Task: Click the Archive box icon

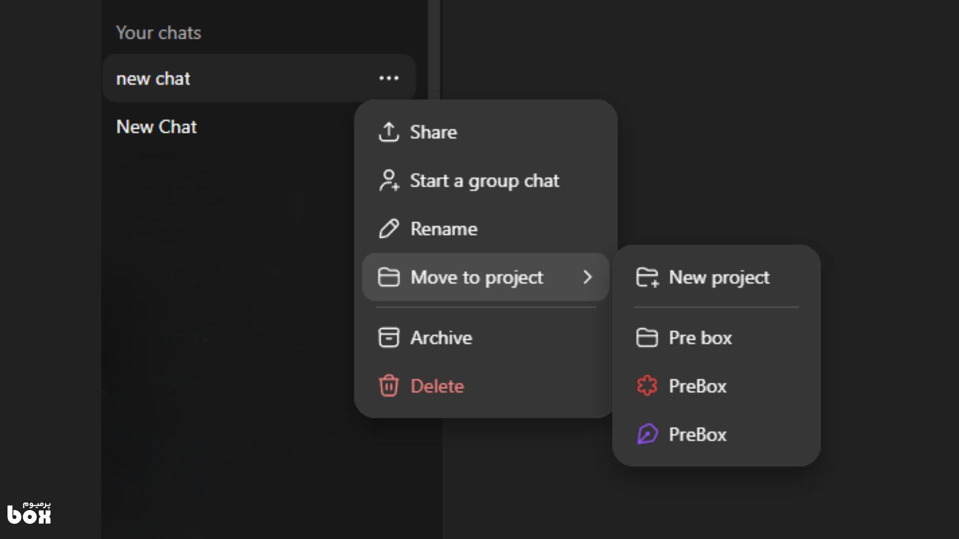Action: coord(389,338)
